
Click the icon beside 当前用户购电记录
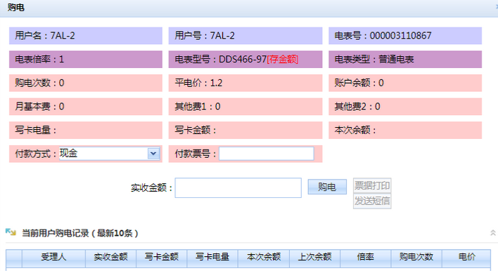click(11, 232)
